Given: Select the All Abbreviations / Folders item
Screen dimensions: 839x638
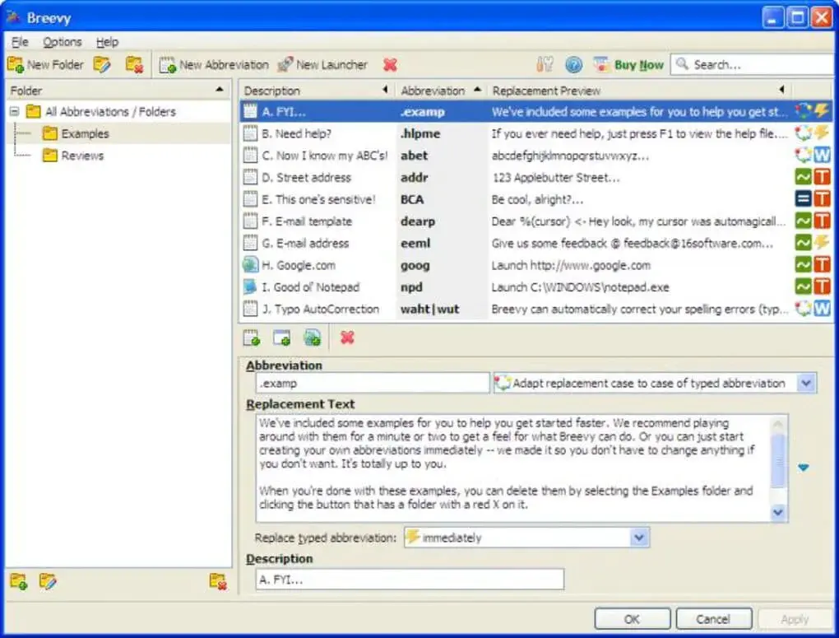Looking at the screenshot, I should coord(110,111).
